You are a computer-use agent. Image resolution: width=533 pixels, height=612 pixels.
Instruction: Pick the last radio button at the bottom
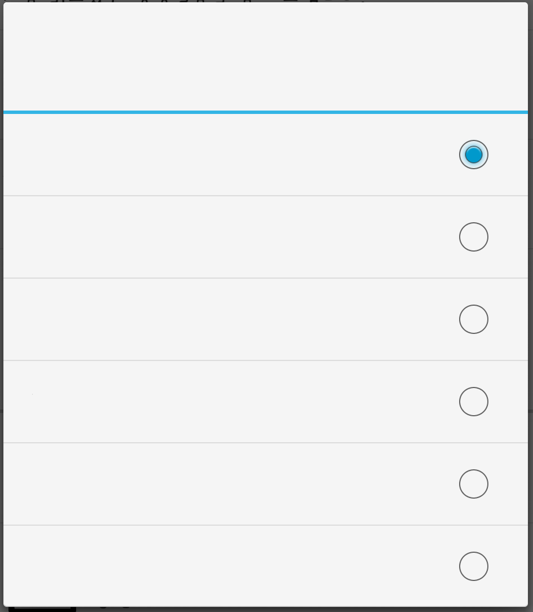pyautogui.click(x=473, y=566)
